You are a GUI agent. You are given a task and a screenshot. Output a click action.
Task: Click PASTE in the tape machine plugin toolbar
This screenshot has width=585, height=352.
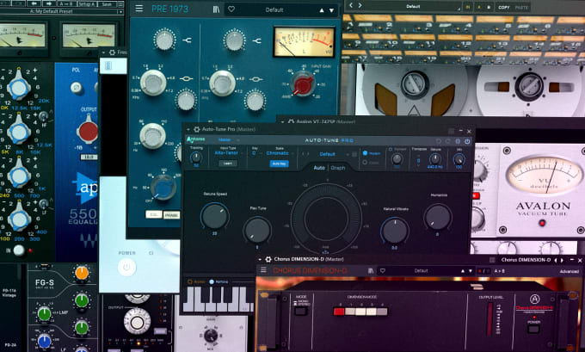click(x=521, y=7)
